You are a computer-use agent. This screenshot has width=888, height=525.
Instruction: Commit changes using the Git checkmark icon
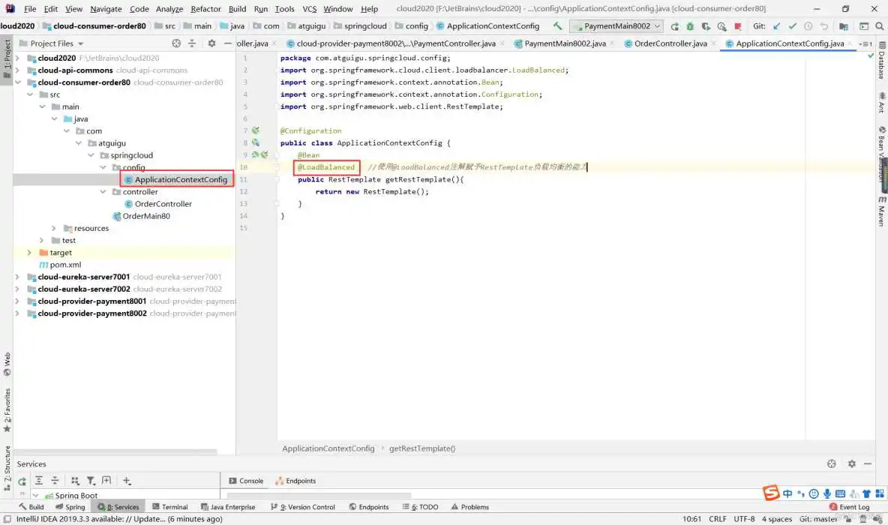click(791, 25)
